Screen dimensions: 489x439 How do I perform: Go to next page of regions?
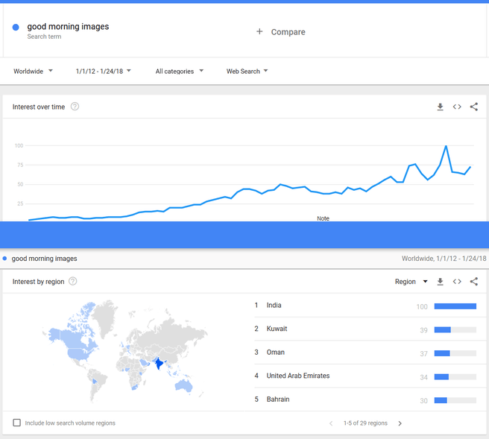400,423
